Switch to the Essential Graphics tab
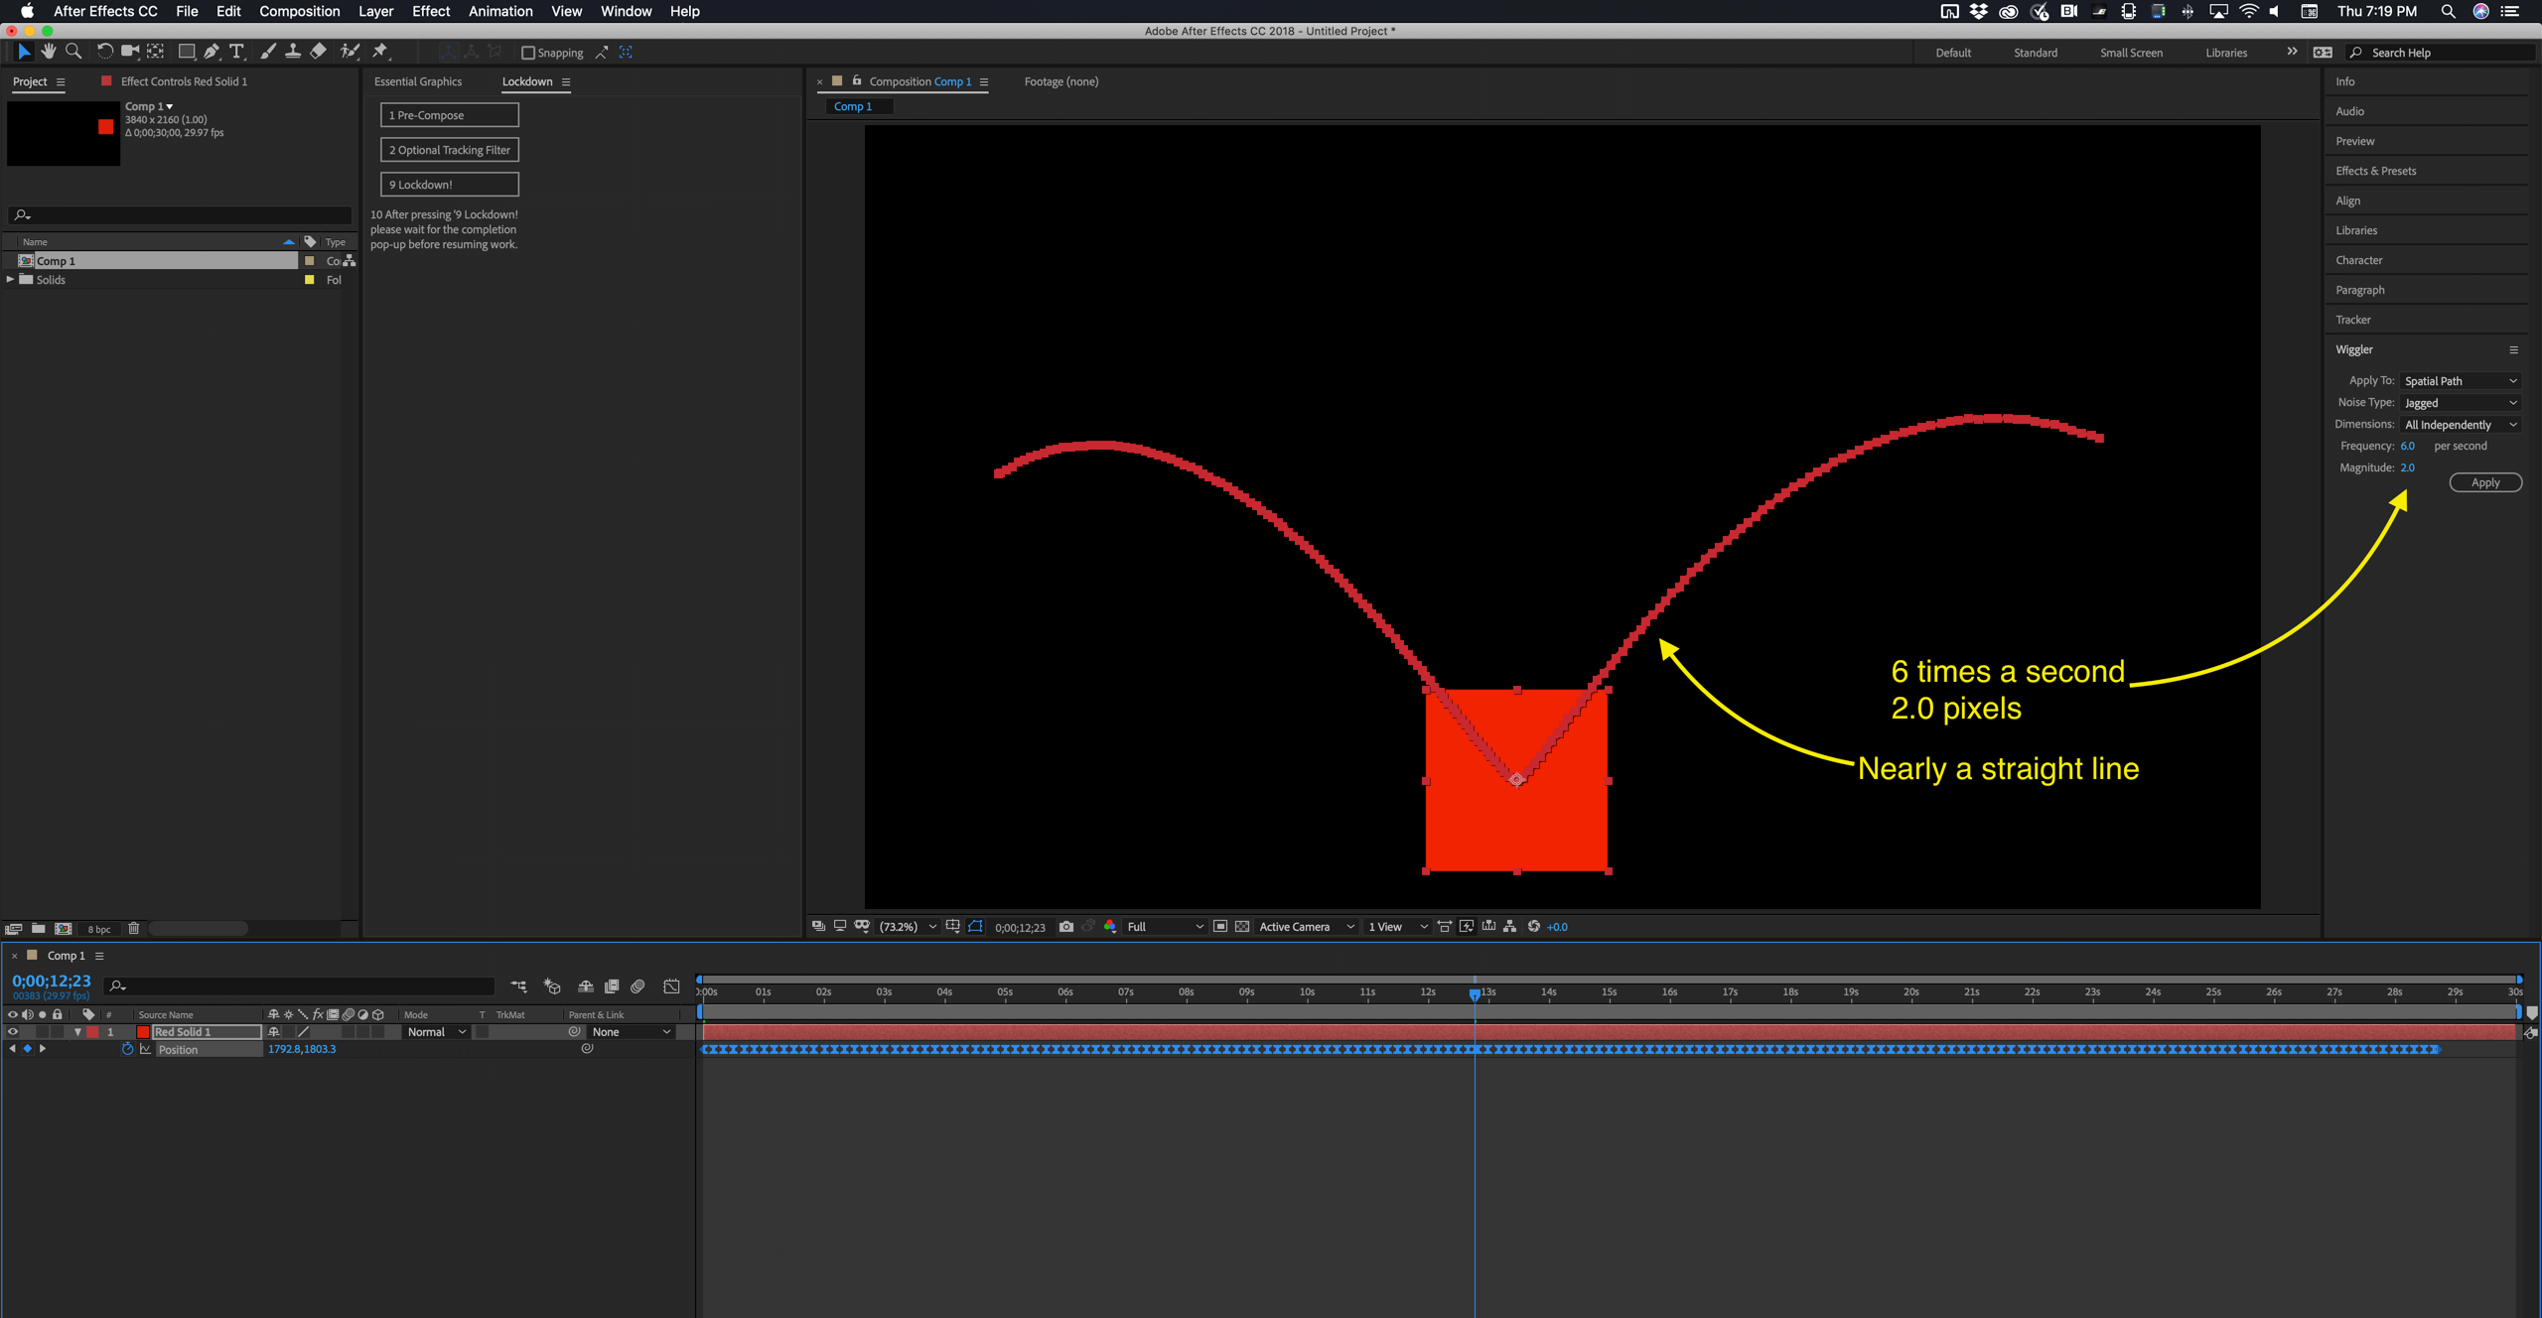The image size is (2542, 1318). 418,81
